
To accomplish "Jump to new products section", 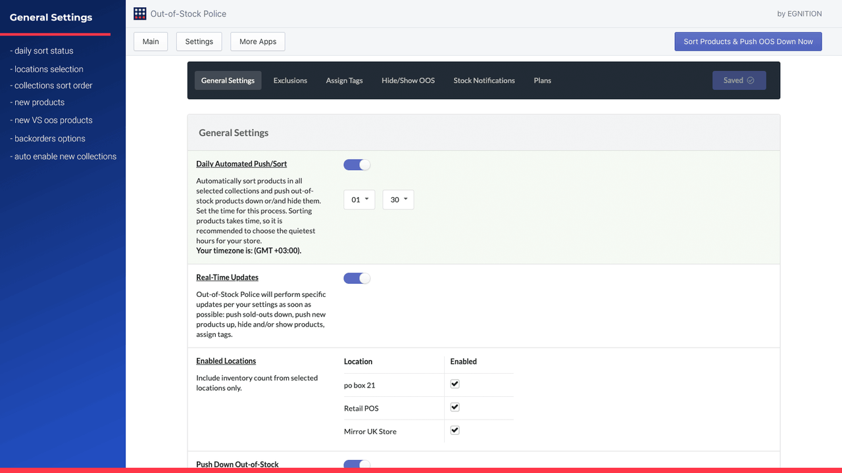I will pos(37,102).
